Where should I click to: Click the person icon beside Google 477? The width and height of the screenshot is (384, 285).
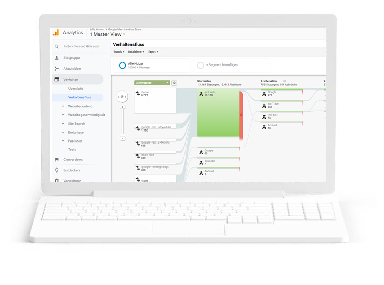point(264,94)
